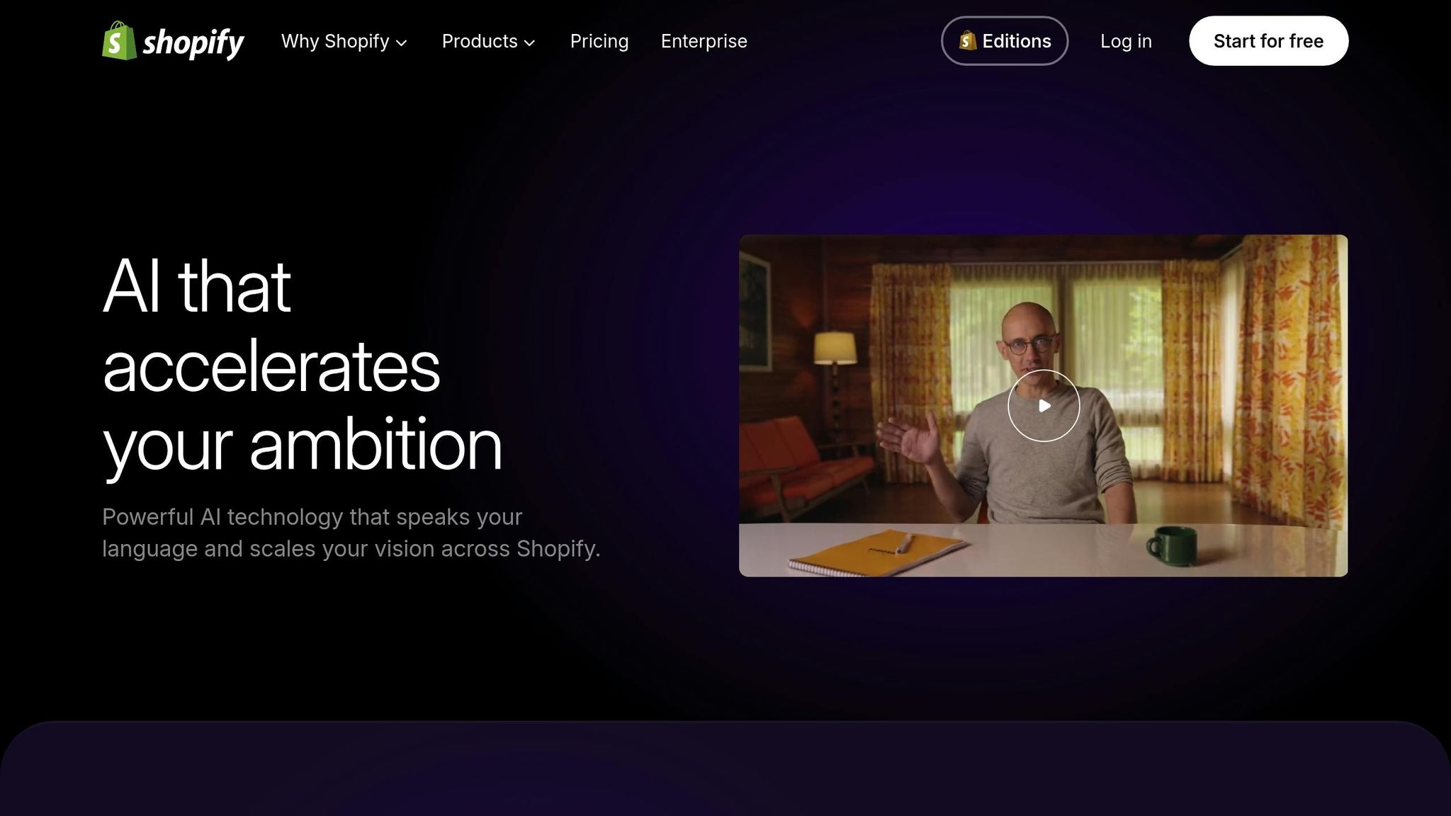Expand the chevron next to Products
Screen dimensions: 1451x816
click(x=529, y=42)
